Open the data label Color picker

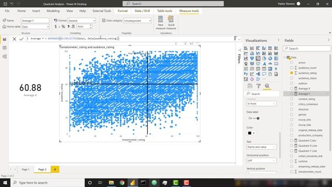[x=251, y=133]
